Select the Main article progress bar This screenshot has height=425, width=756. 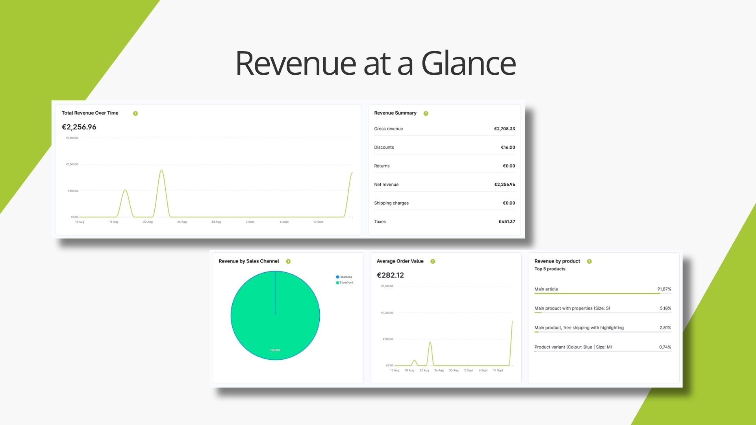(x=603, y=294)
